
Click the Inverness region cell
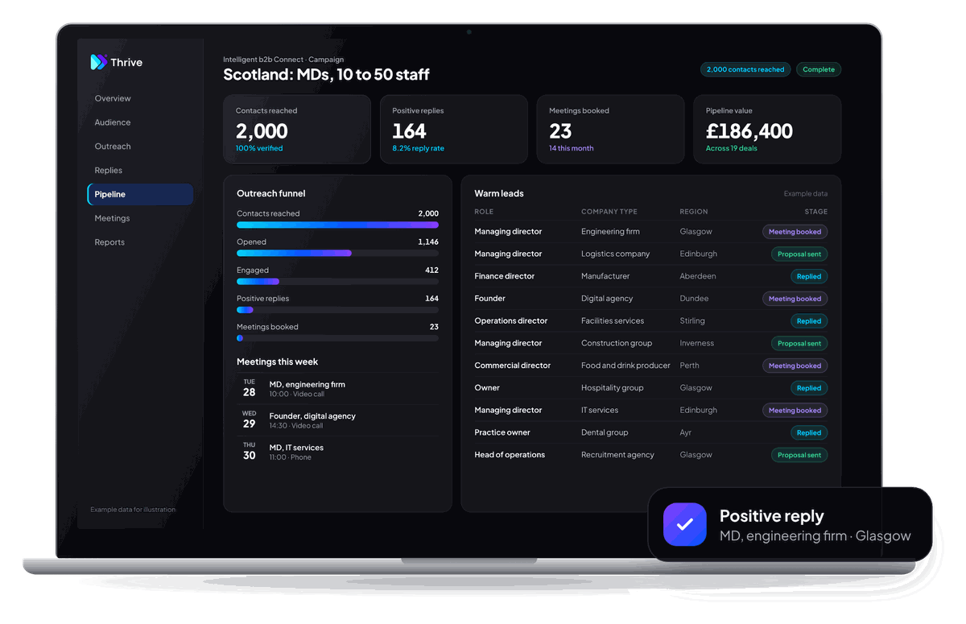697,344
